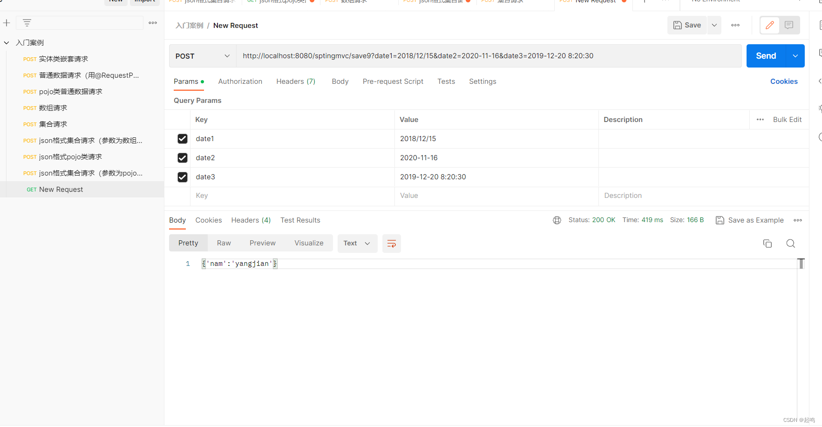Send the request
822x427 pixels.
(x=766, y=56)
